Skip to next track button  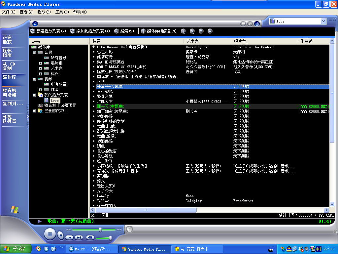tap(79, 237)
